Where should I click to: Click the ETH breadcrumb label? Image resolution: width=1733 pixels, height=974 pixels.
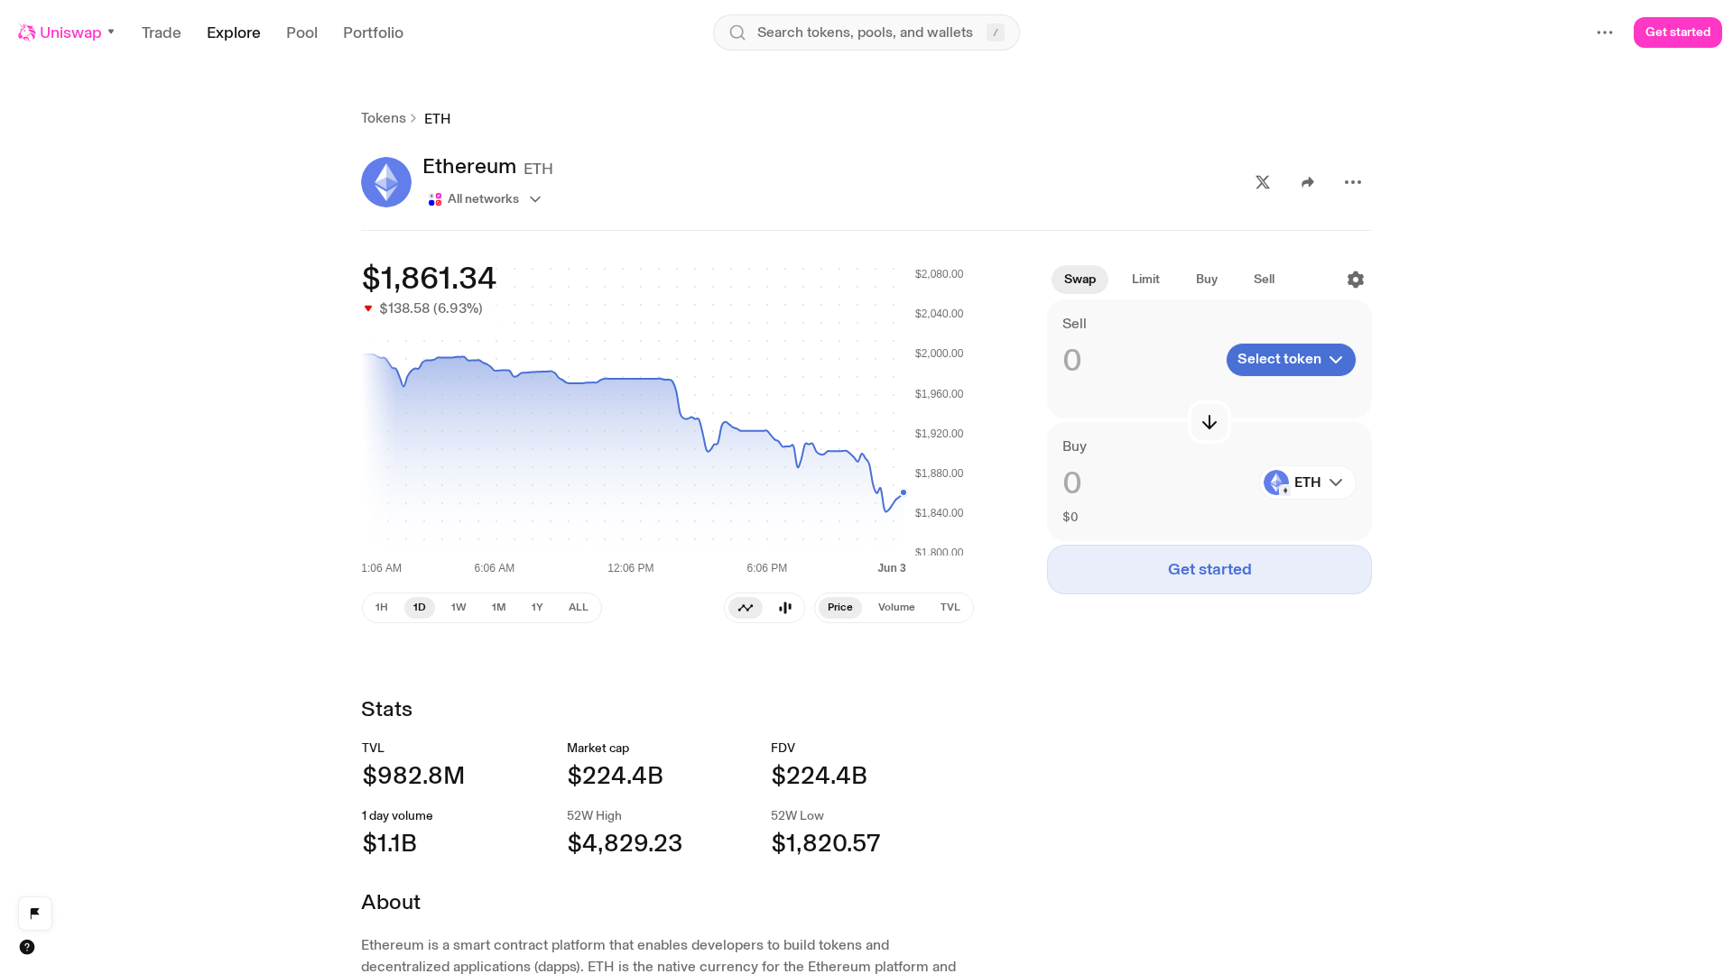(438, 119)
